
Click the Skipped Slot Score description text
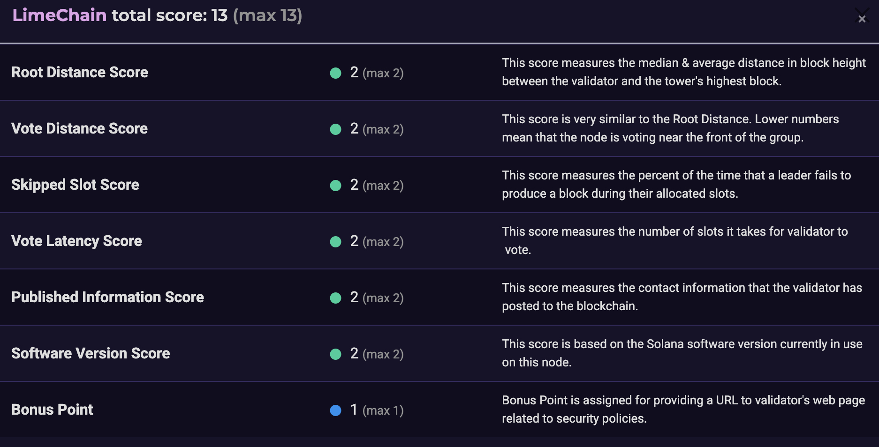pyautogui.click(x=676, y=184)
